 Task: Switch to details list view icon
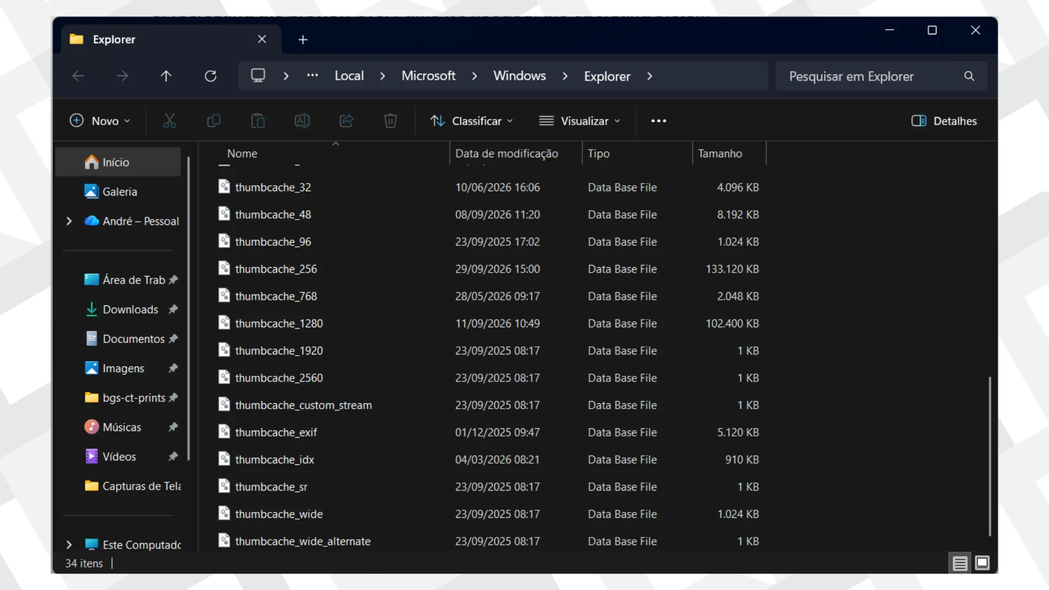click(960, 563)
